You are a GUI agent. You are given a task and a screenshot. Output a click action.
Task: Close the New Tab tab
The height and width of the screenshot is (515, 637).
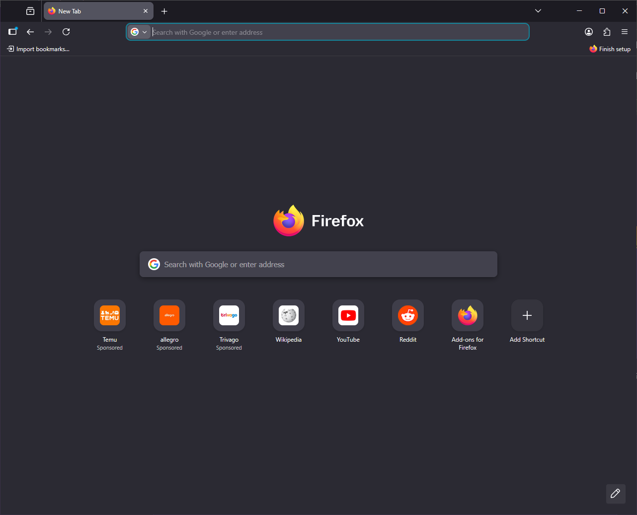(146, 11)
